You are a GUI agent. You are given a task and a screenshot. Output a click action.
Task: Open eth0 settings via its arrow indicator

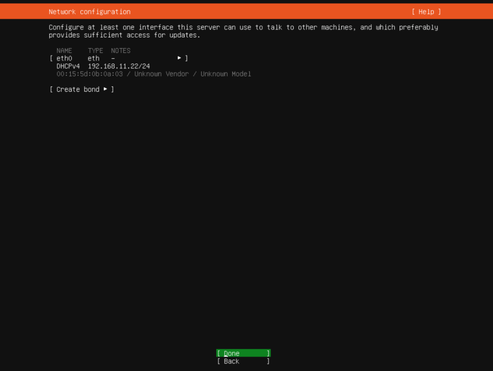click(179, 58)
